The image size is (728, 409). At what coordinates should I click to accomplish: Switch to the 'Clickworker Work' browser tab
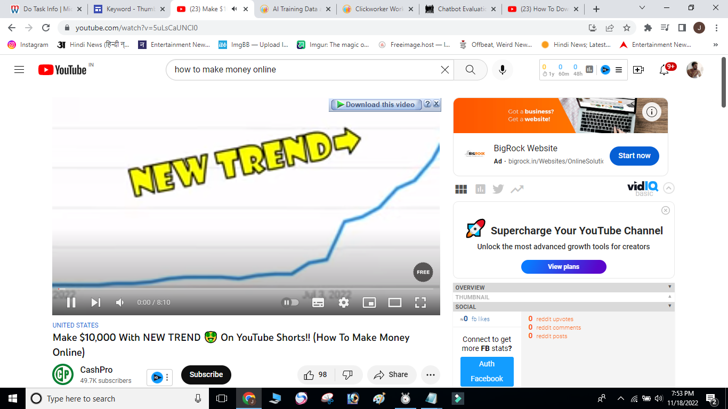click(x=378, y=9)
